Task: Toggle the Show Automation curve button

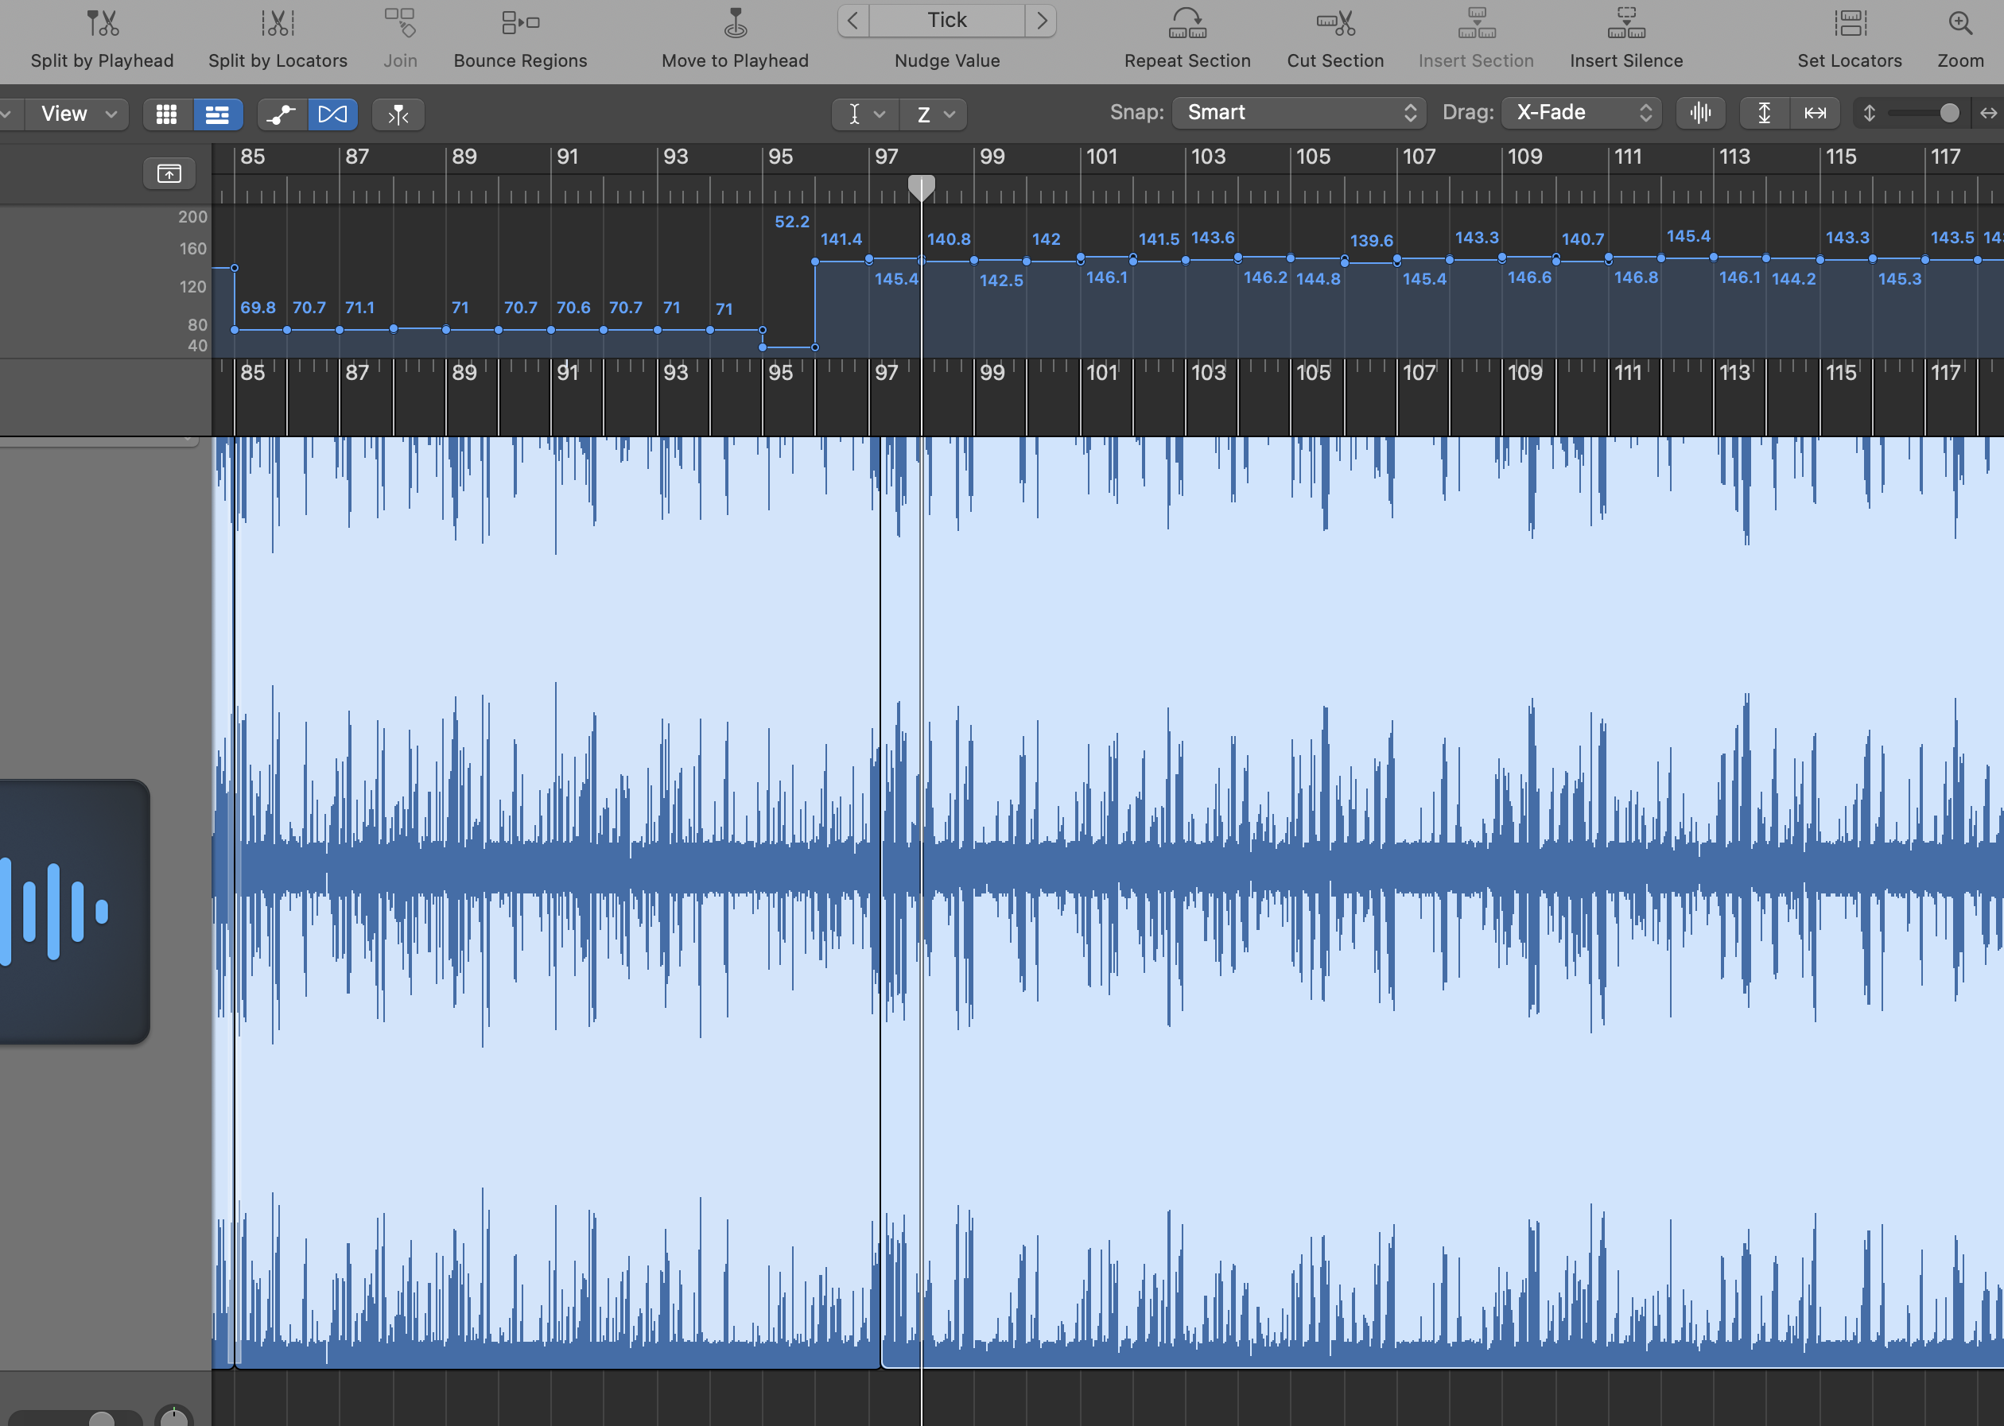Action: [x=282, y=114]
